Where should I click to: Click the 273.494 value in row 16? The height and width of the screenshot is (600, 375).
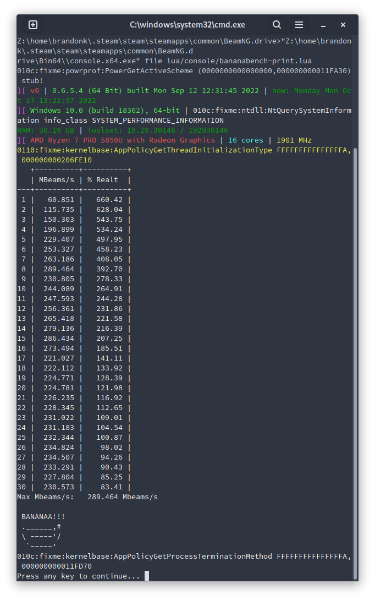tap(59, 348)
